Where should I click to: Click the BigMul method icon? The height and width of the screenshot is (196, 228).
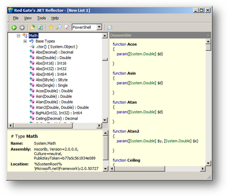click(32, 113)
